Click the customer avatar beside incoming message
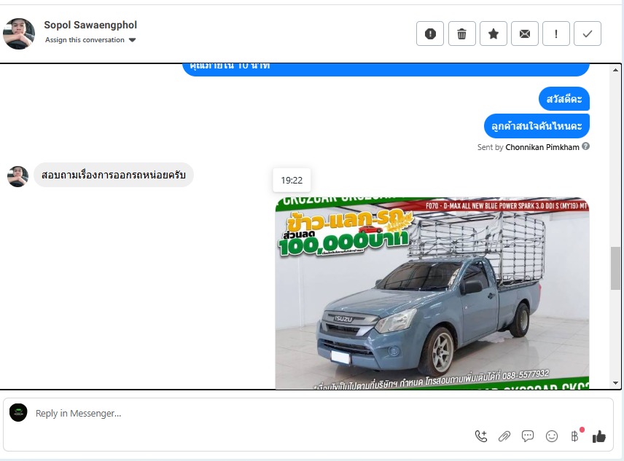This screenshot has height=461, width=624. pos(17,176)
